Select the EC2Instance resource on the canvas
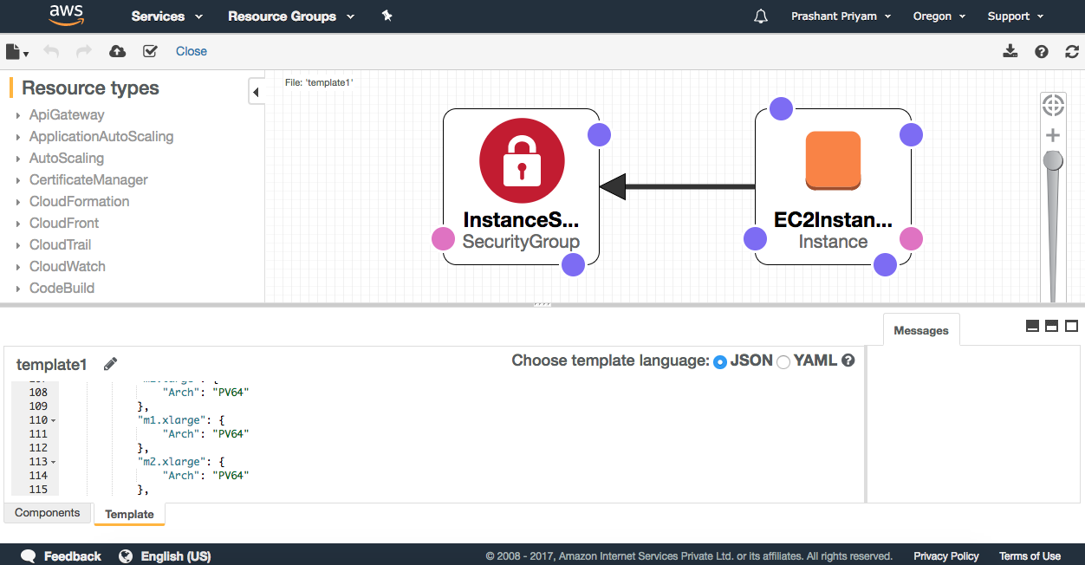Image resolution: width=1085 pixels, height=565 pixels. tap(833, 186)
